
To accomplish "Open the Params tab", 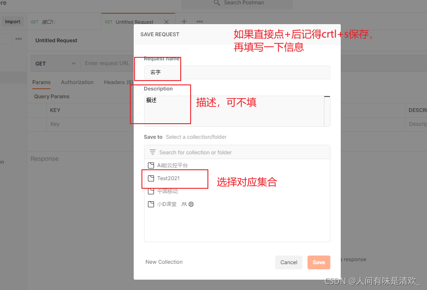I will tap(41, 82).
